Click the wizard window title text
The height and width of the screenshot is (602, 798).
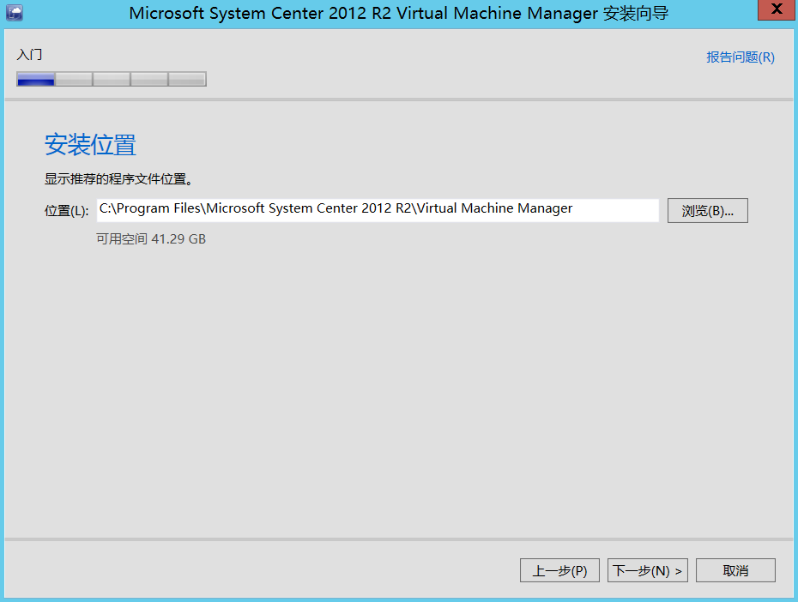pos(398,13)
